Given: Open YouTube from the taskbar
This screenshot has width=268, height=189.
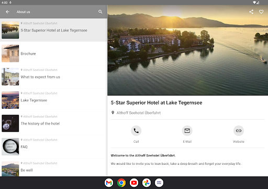Looking at the screenshot, I should tap(134, 183).
